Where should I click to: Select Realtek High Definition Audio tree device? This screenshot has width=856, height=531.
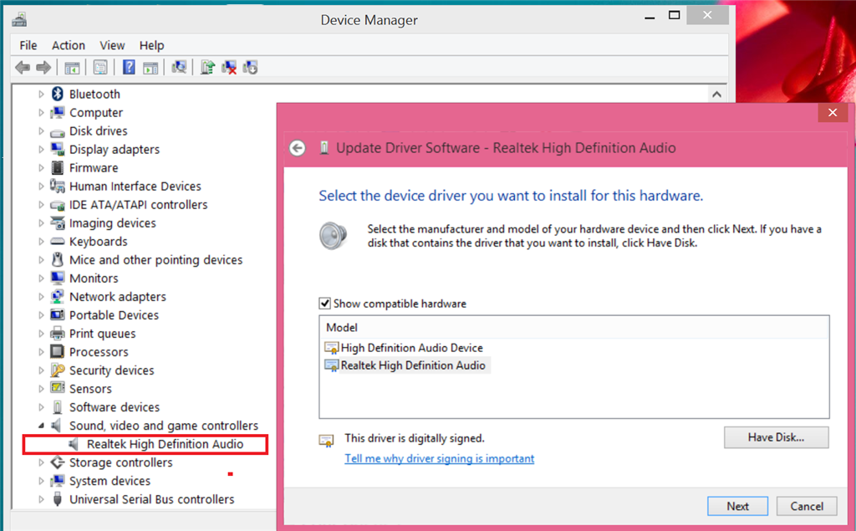tap(165, 444)
